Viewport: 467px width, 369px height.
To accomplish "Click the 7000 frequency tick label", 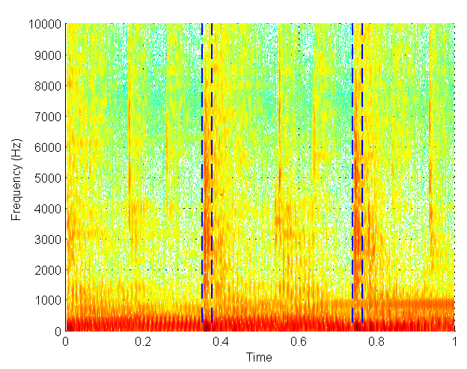I will pos(48,117).
